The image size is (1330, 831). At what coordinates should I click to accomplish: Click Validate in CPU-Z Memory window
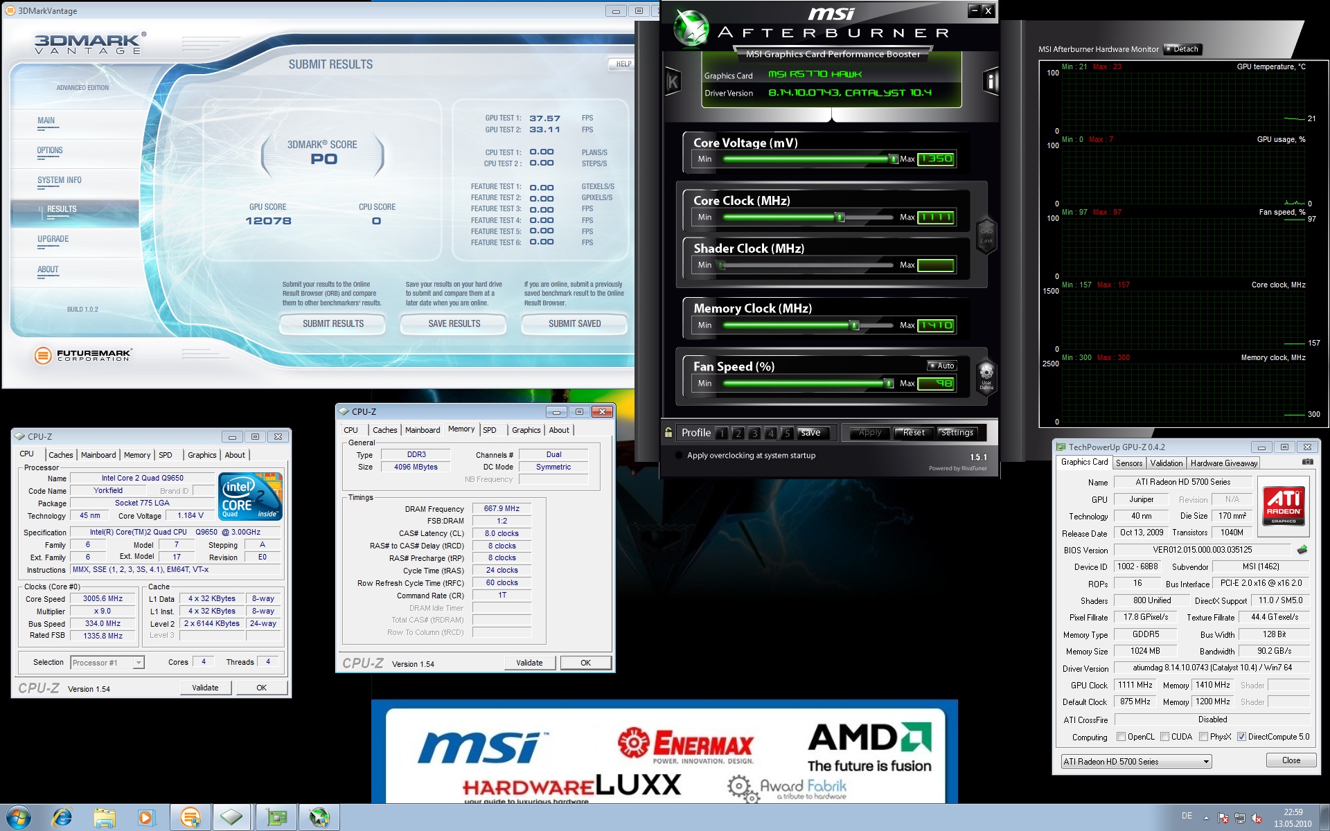pos(529,663)
